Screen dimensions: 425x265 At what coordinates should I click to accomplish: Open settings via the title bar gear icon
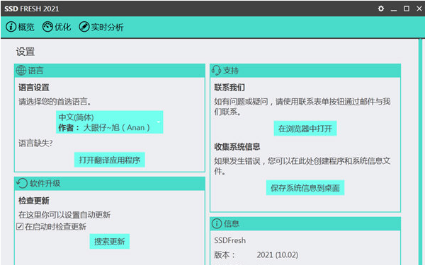(381, 8)
